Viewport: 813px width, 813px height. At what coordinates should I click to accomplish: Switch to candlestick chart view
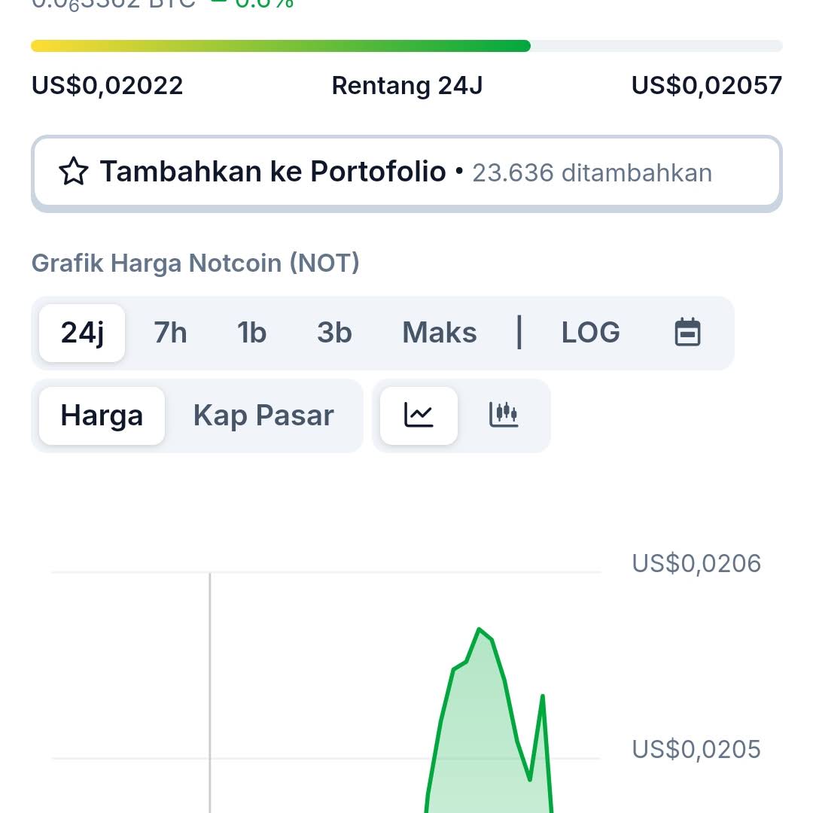coord(504,416)
